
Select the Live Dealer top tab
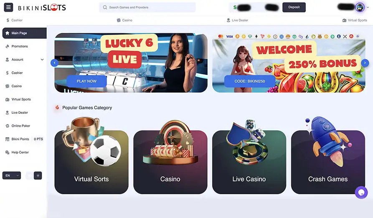(x=237, y=20)
